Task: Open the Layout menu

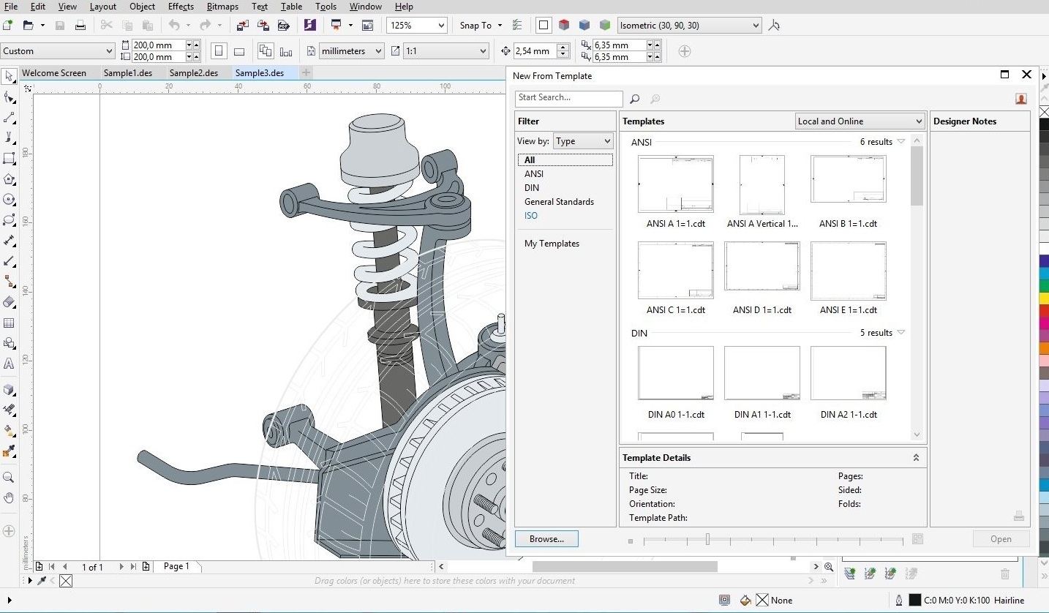Action: 103,7
